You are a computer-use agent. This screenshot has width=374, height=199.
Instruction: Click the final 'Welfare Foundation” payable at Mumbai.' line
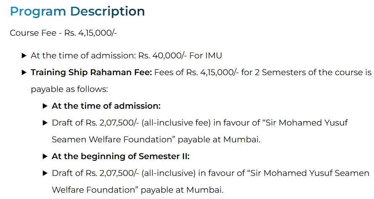(137, 190)
